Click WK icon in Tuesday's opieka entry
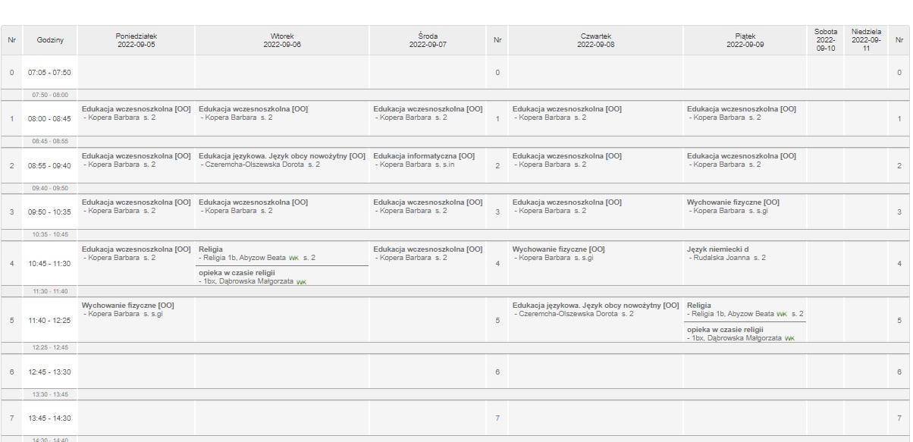 [x=301, y=282]
